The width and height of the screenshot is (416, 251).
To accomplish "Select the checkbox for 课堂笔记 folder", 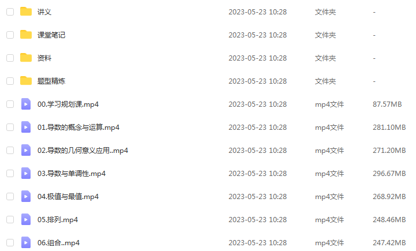I will 10,35.
